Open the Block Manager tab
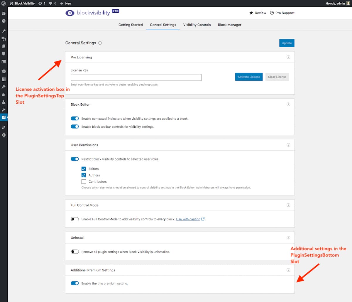Viewport: 352px width, 302px height. (x=229, y=25)
